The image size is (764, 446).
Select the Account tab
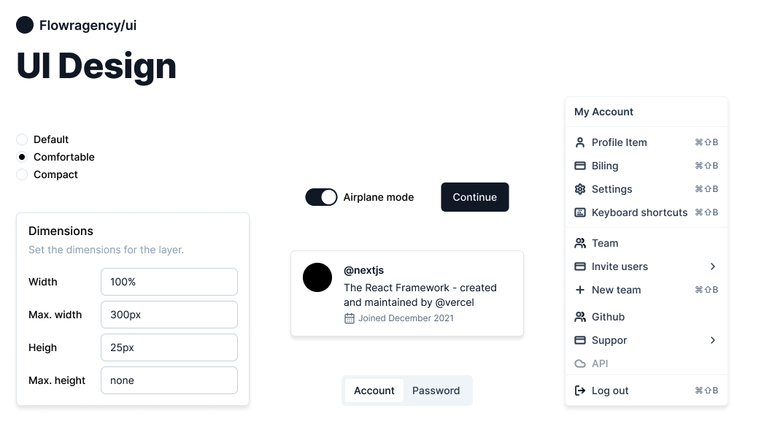374,391
